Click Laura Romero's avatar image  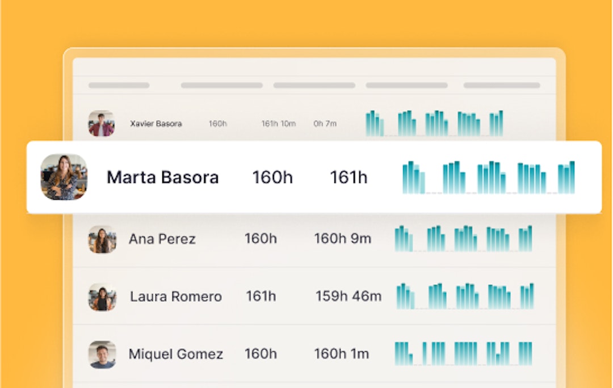102,297
